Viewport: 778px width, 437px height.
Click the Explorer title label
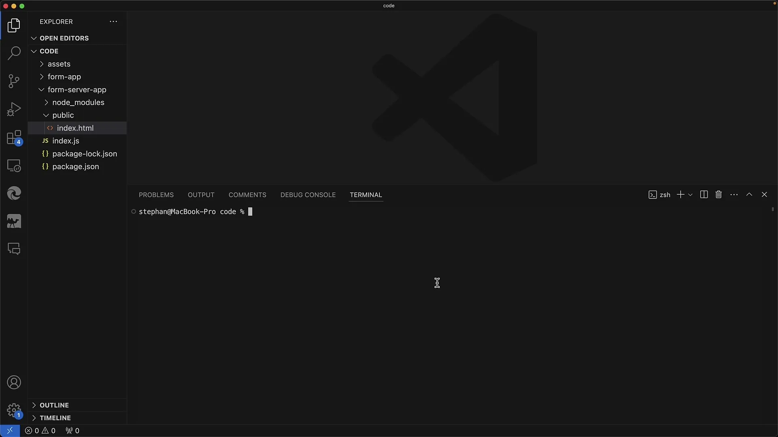pos(56,21)
